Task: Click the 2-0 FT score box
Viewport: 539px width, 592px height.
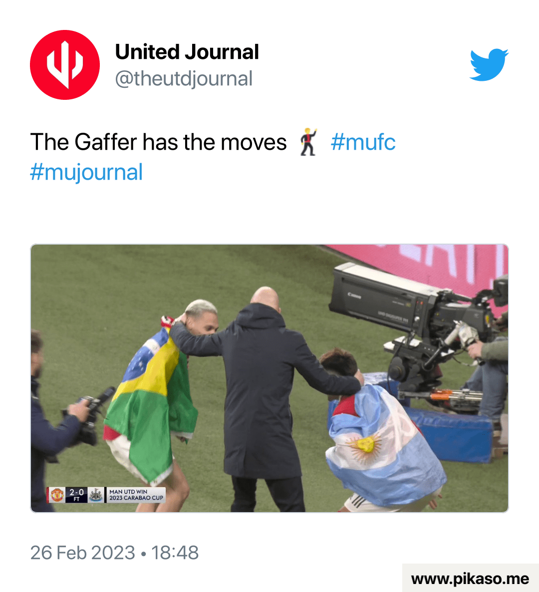Action: (77, 495)
